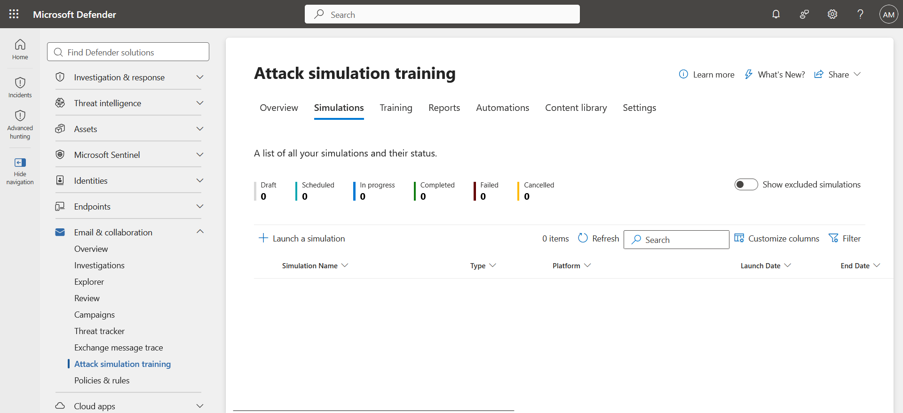Open Advanced hunting in the left rail
The height and width of the screenshot is (413, 903).
click(20, 125)
